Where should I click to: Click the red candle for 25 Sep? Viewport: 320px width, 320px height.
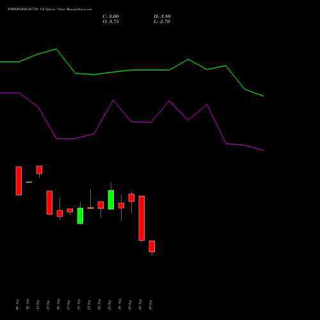pos(131,198)
